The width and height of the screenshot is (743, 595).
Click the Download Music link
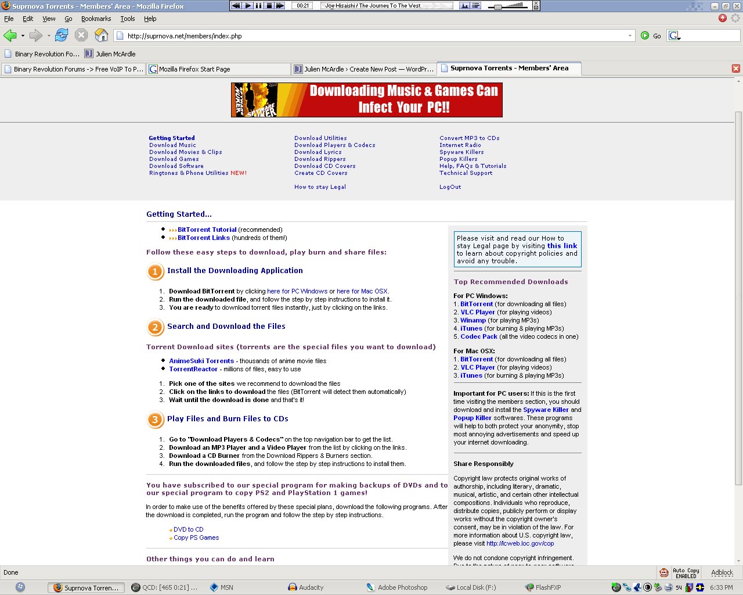172,145
